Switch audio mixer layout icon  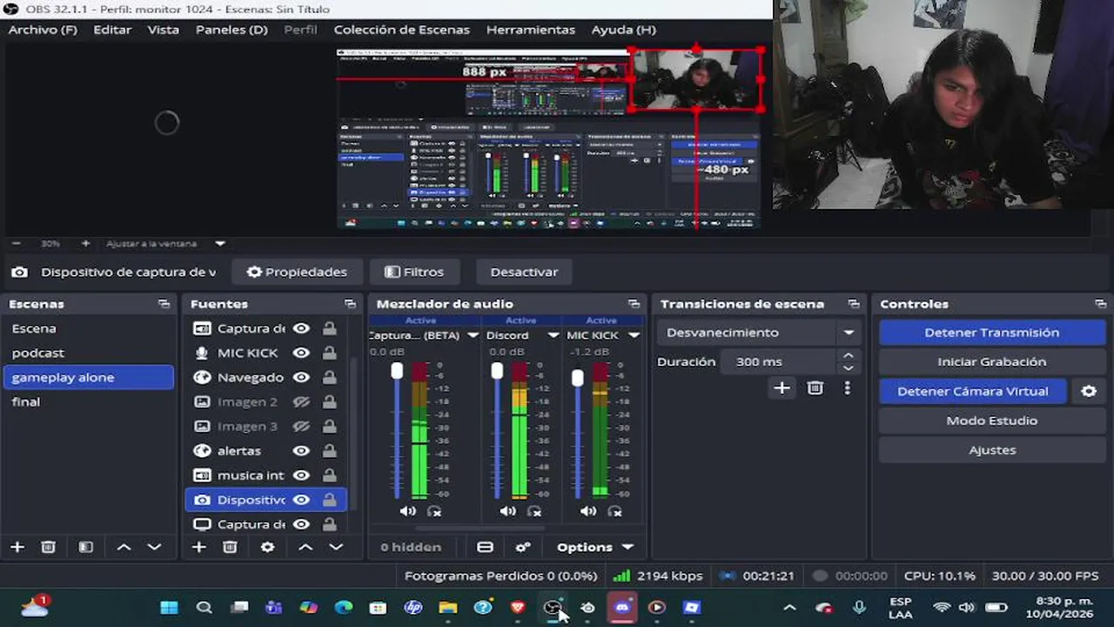[x=485, y=547]
